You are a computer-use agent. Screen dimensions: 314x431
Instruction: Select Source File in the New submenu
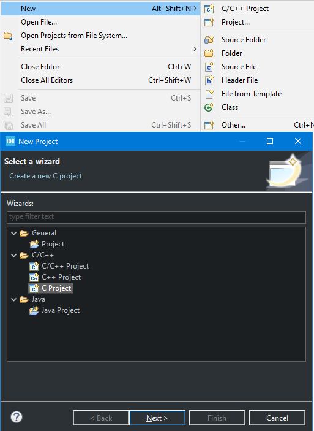pyautogui.click(x=239, y=67)
